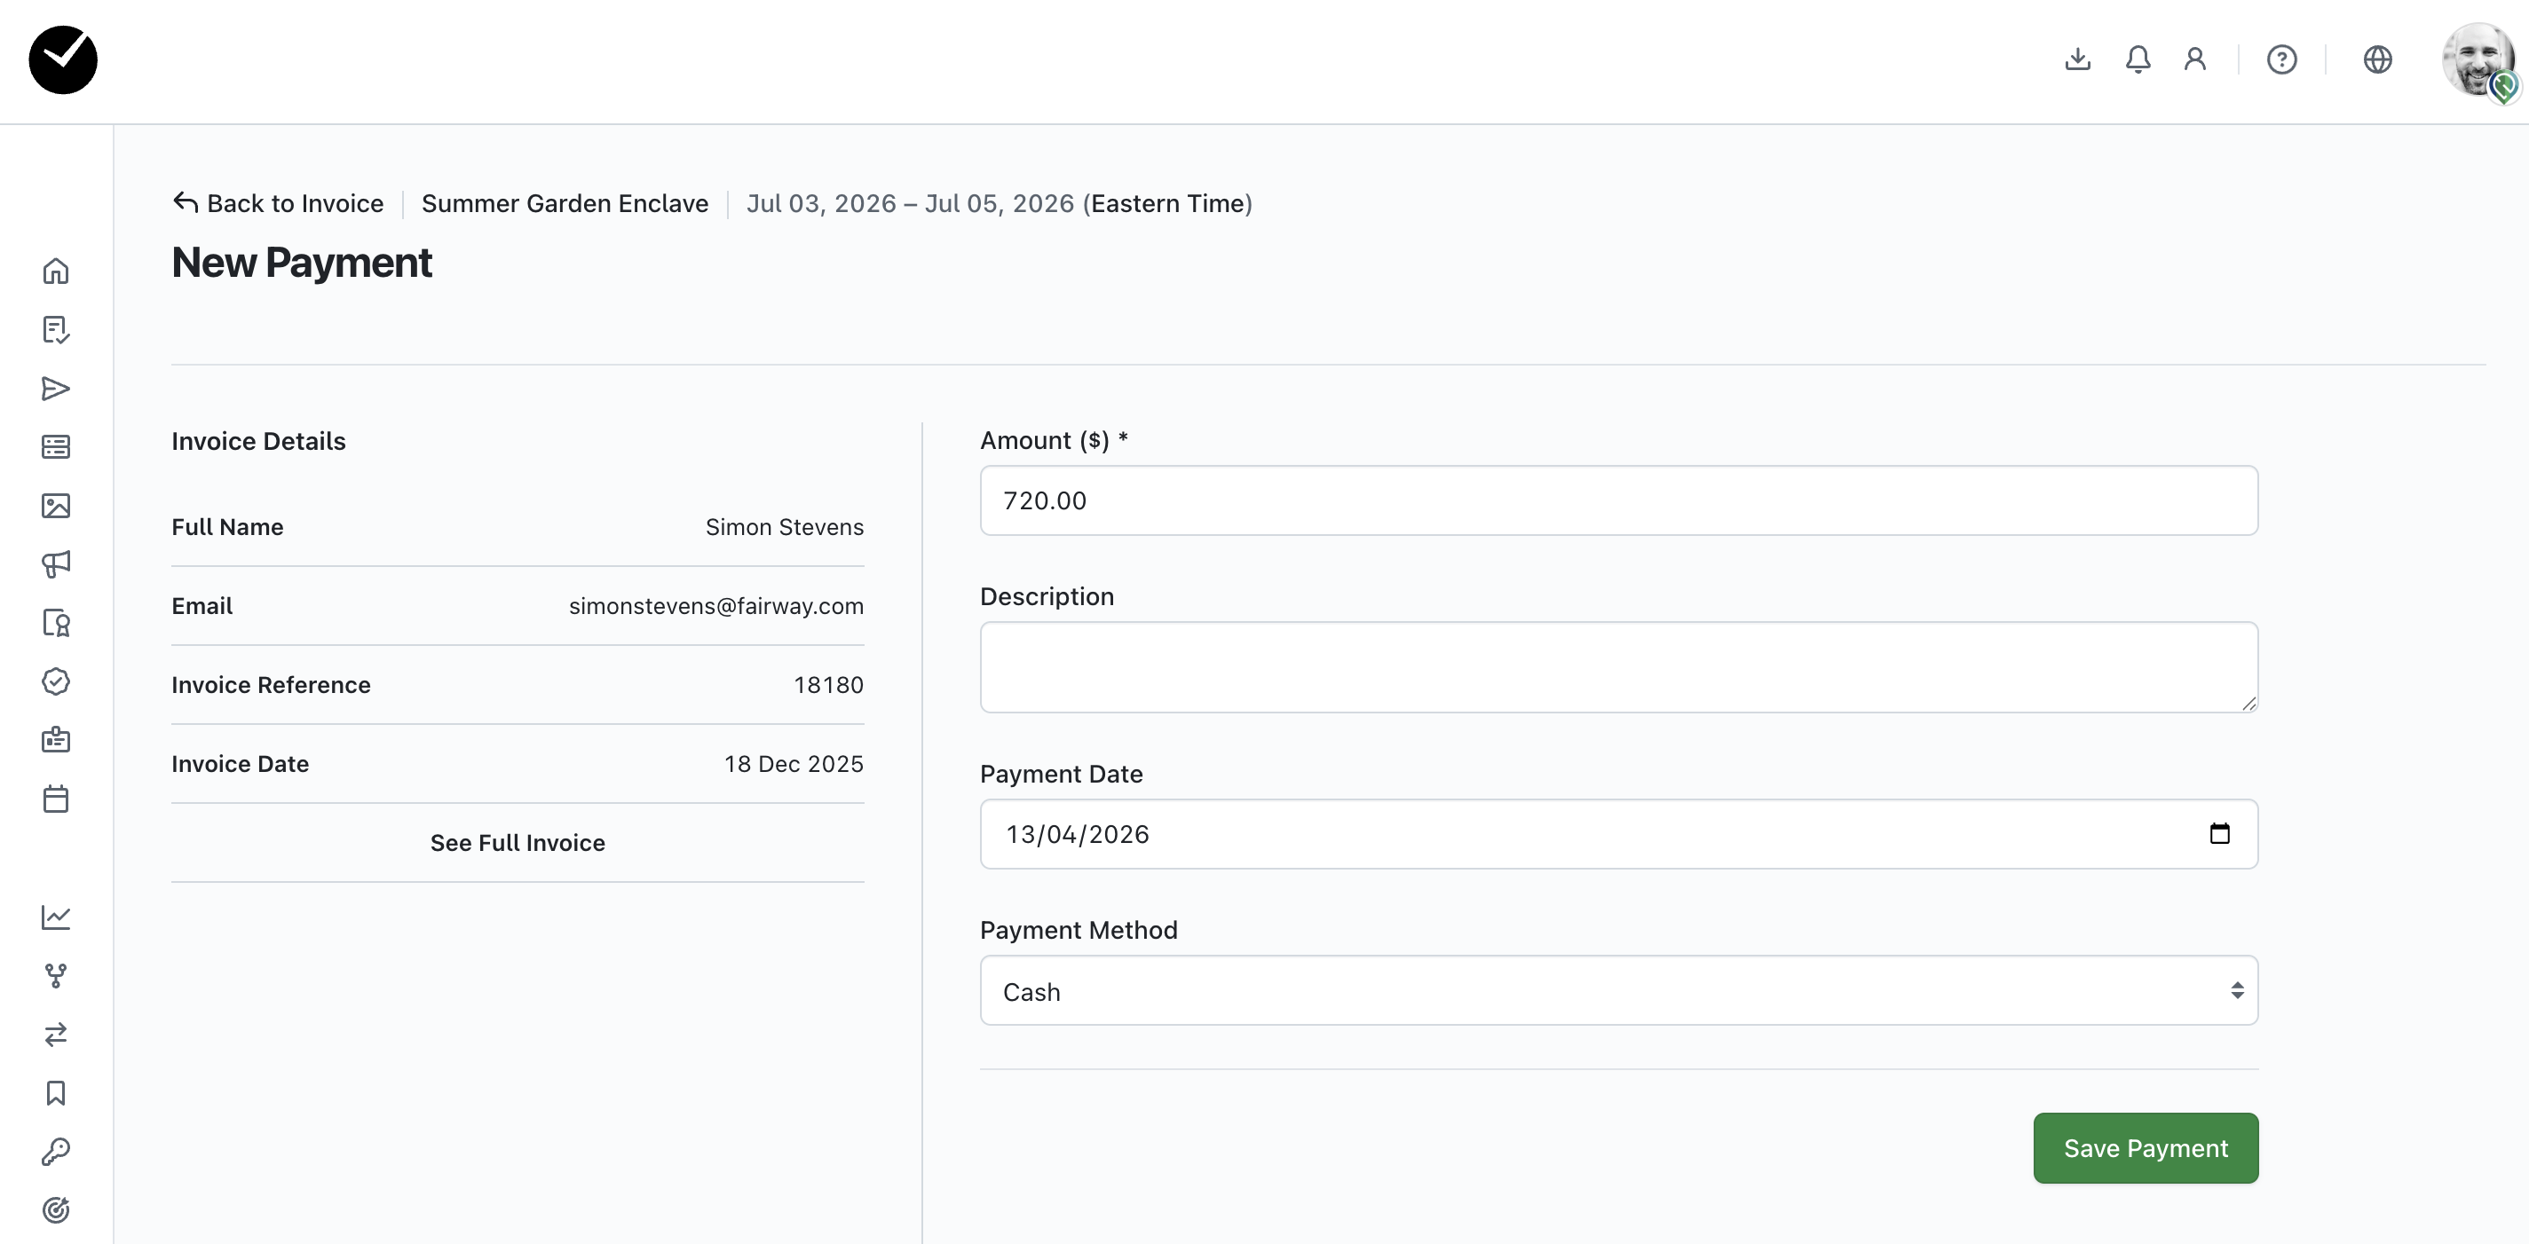Click into the Amount input field
2529x1244 pixels.
pyautogui.click(x=1618, y=500)
